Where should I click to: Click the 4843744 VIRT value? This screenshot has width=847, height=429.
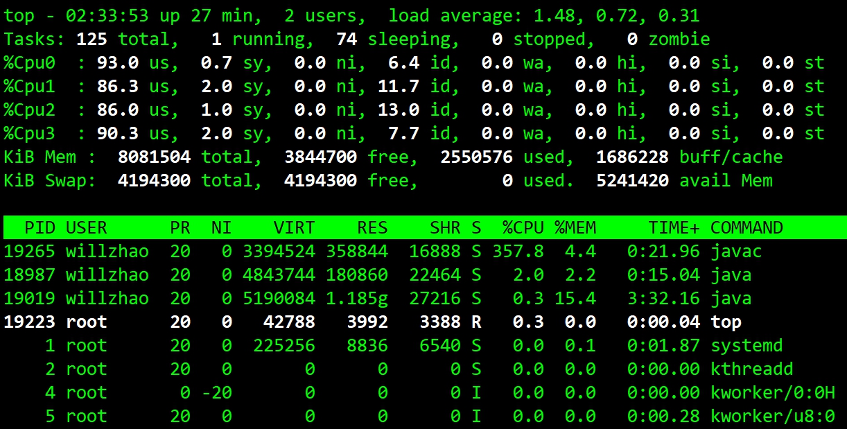coord(279,274)
